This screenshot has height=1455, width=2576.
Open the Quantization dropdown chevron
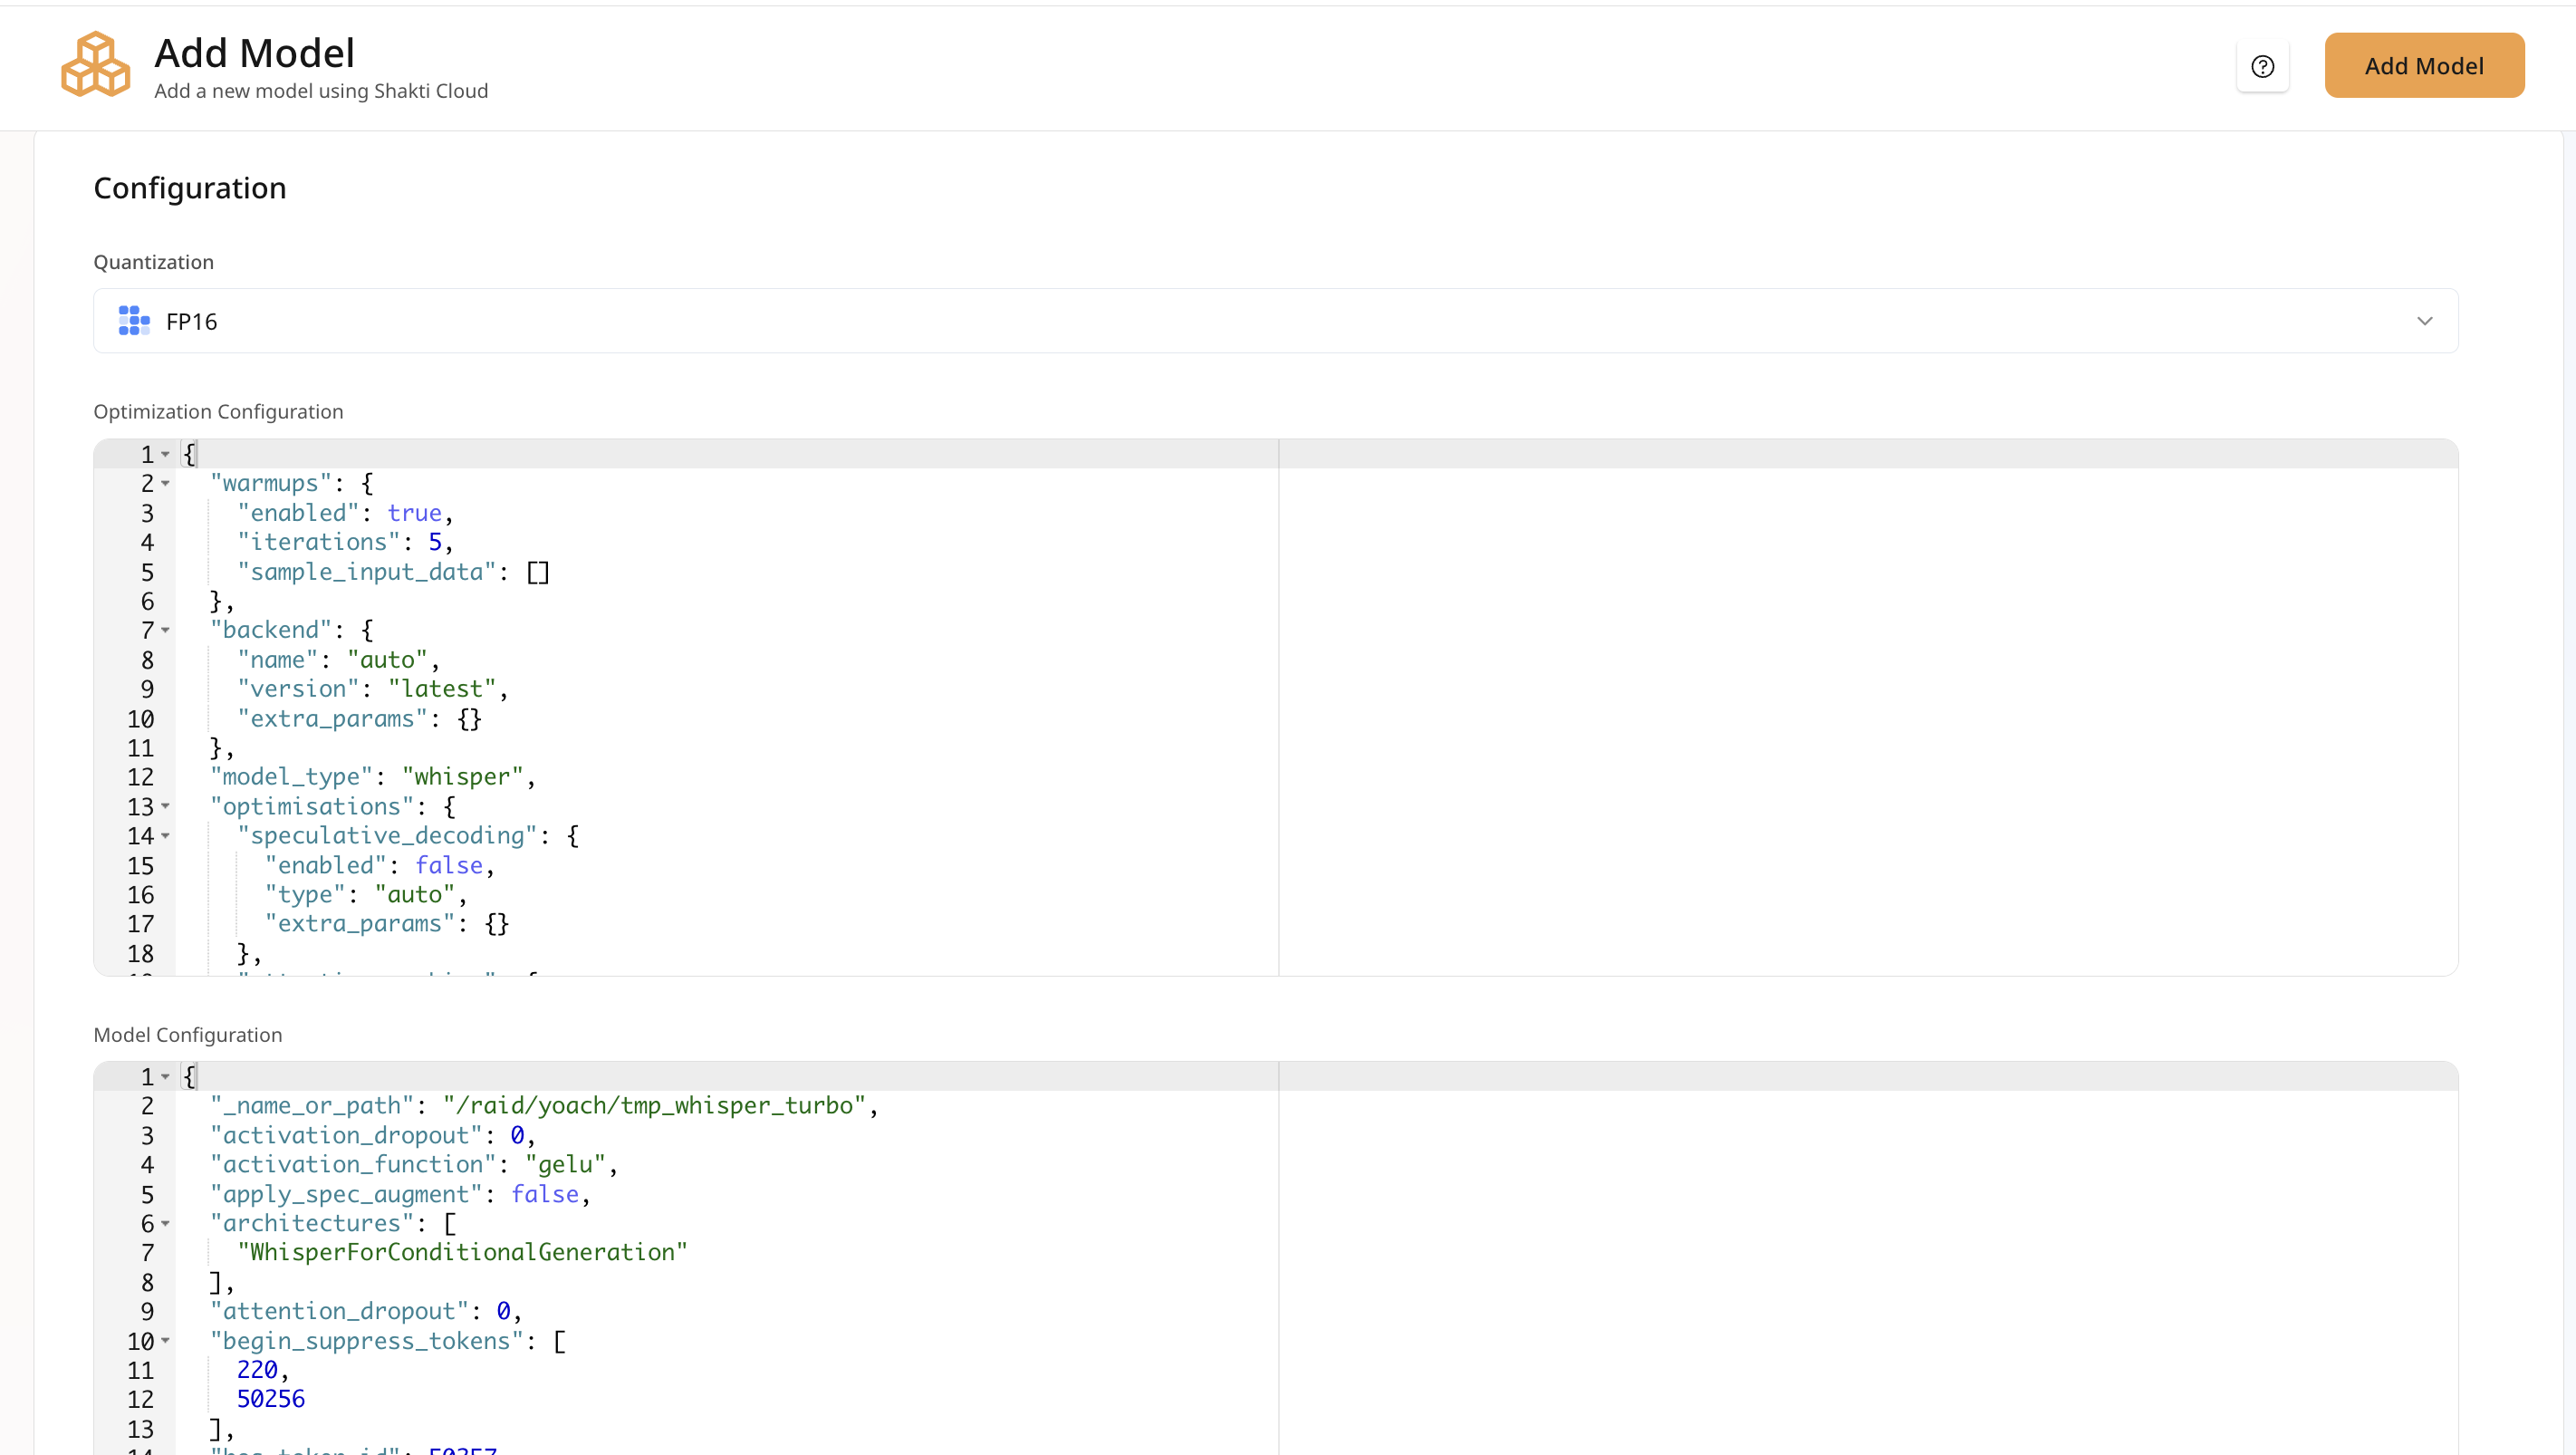[x=2425, y=321]
